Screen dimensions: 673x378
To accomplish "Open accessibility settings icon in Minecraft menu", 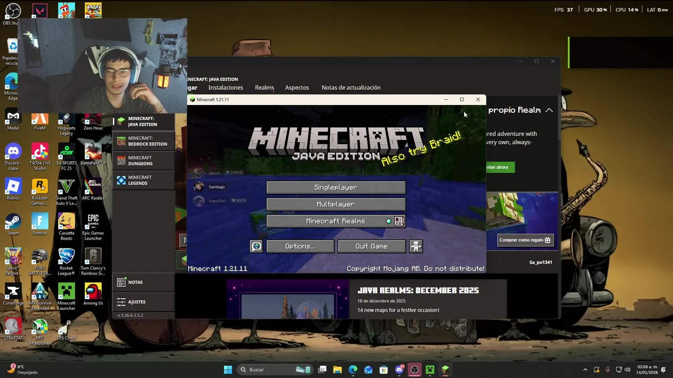I will pos(416,246).
